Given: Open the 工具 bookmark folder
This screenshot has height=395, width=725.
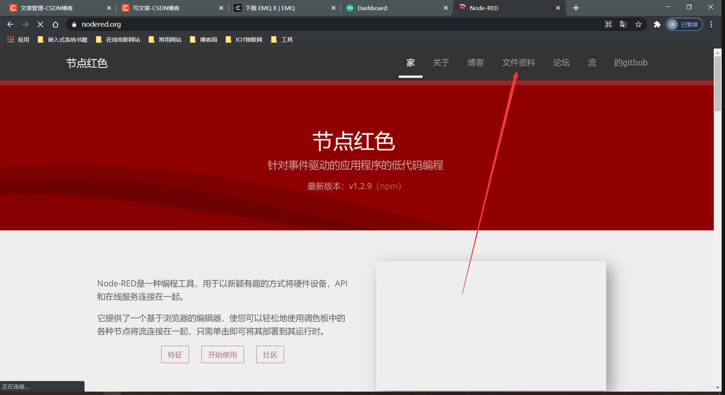Looking at the screenshot, I should point(282,39).
